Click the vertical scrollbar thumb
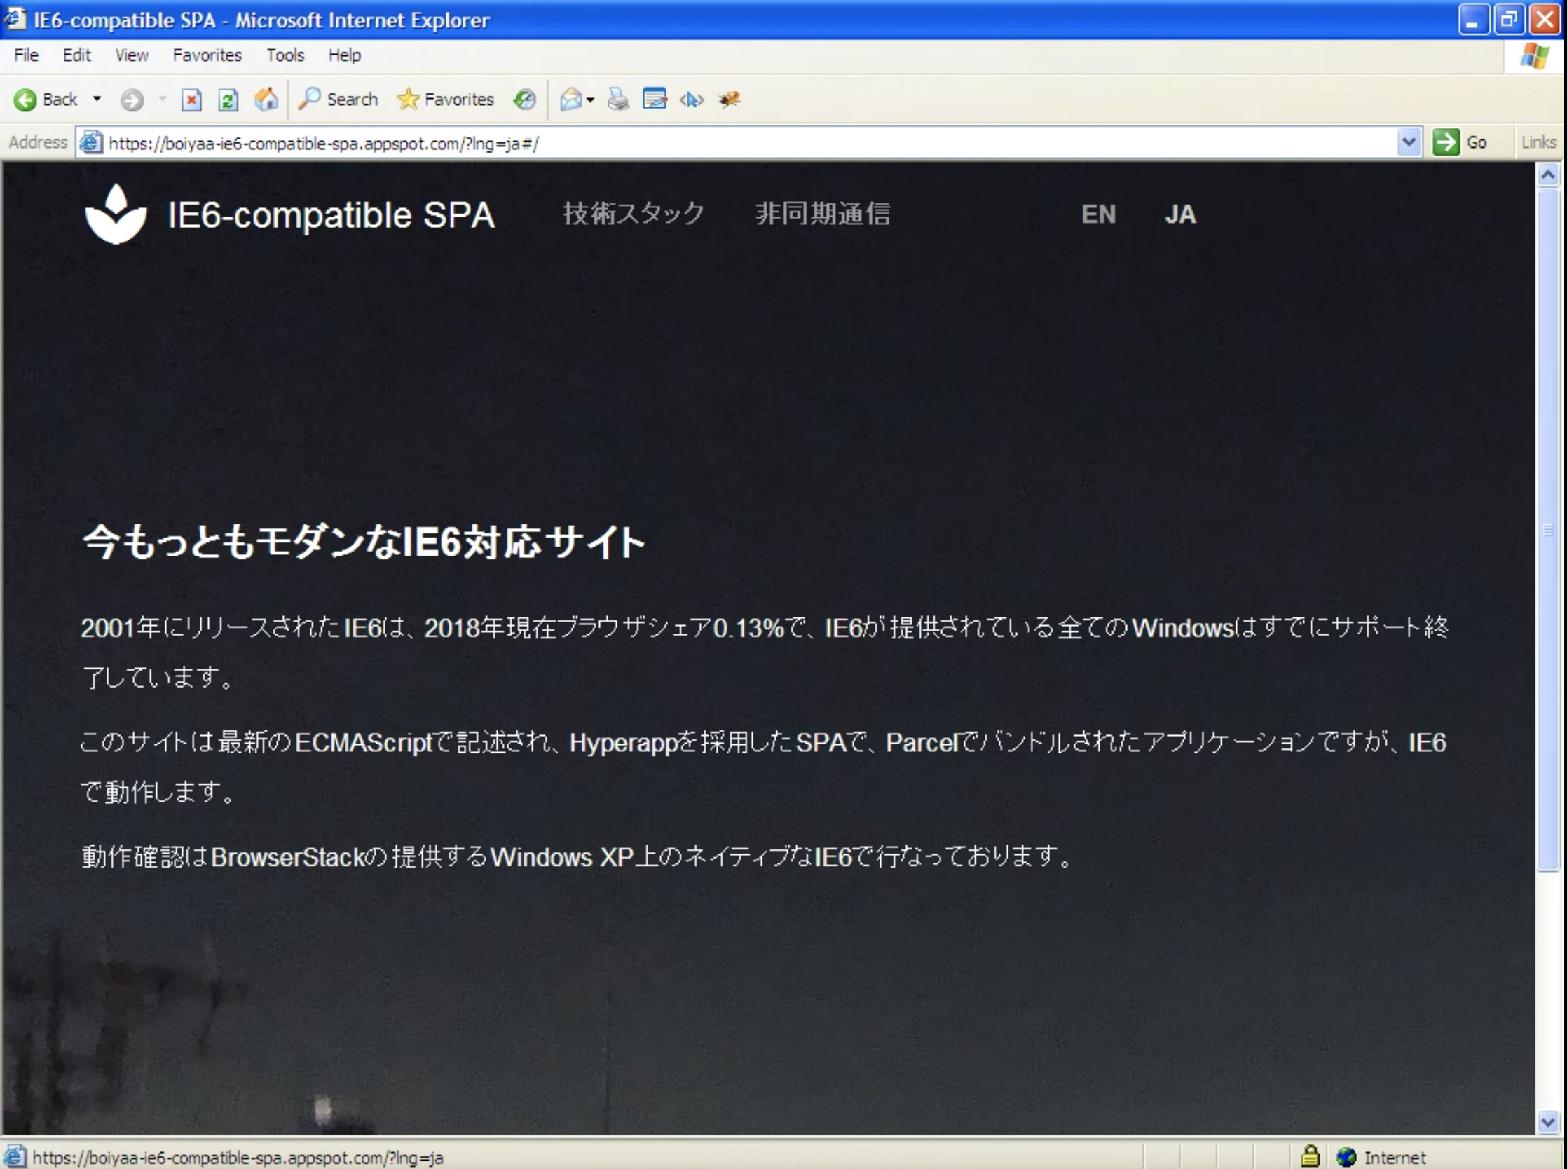This screenshot has width=1567, height=1169. click(x=1549, y=529)
